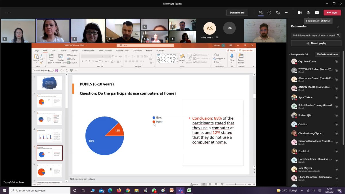This screenshot has width=345, height=194.
Task: Click the mic icon next to Ayça Türkcan
Action: (x=337, y=97)
